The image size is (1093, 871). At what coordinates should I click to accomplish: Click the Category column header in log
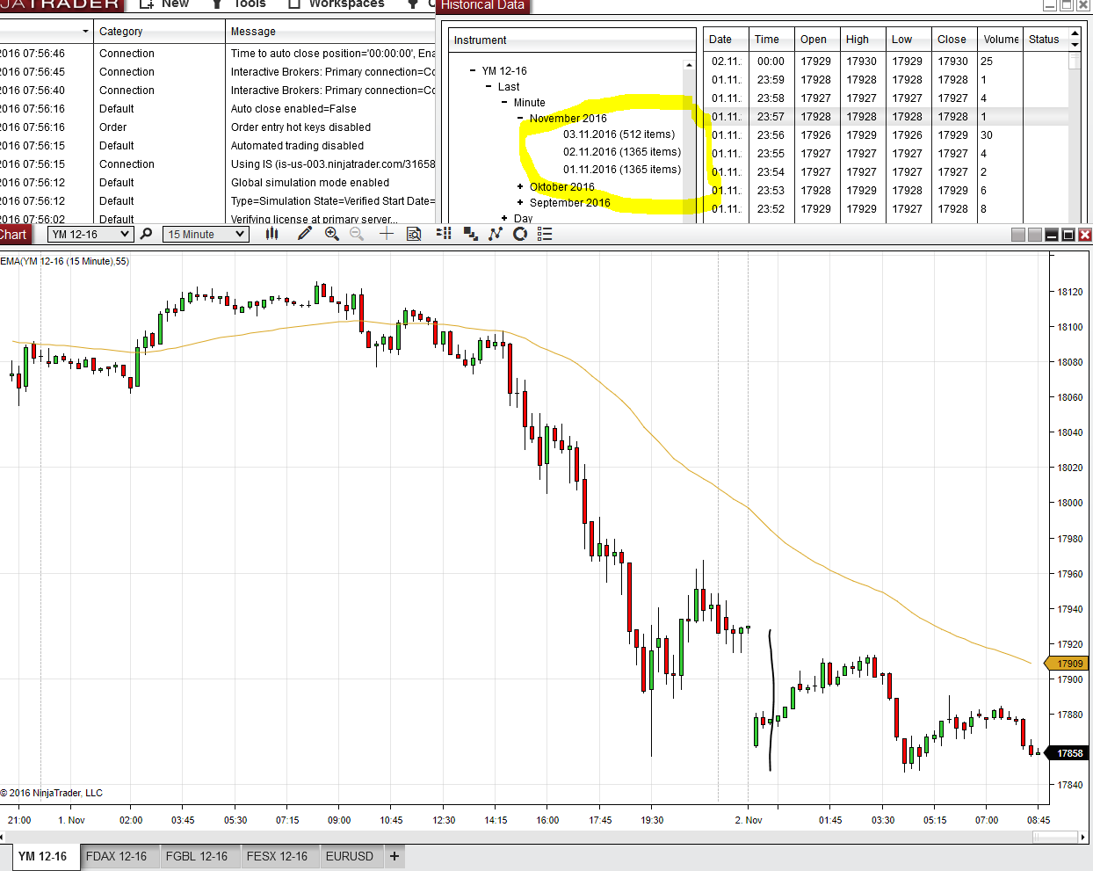[159, 32]
